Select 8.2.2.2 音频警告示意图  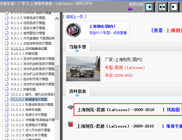(x=28, y=33)
